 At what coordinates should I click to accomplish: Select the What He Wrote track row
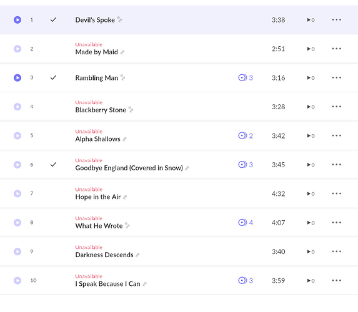[x=179, y=223]
